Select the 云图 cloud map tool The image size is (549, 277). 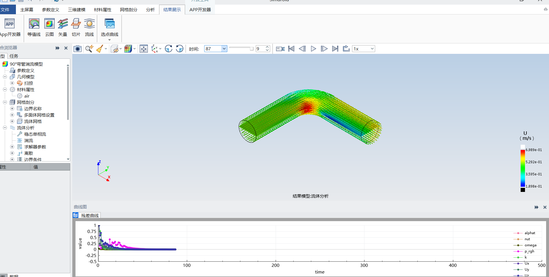[x=49, y=27]
